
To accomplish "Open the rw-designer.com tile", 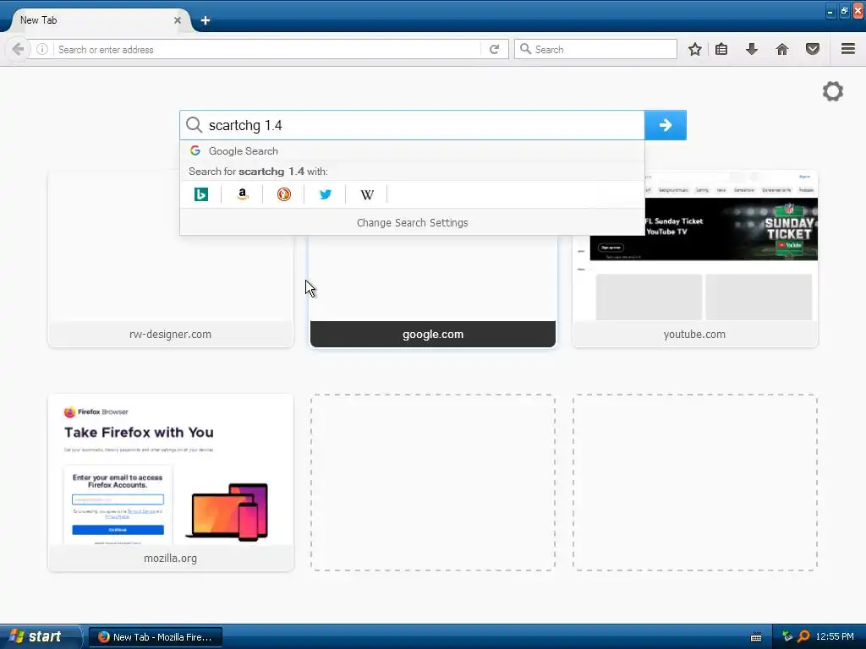I will (x=171, y=259).
